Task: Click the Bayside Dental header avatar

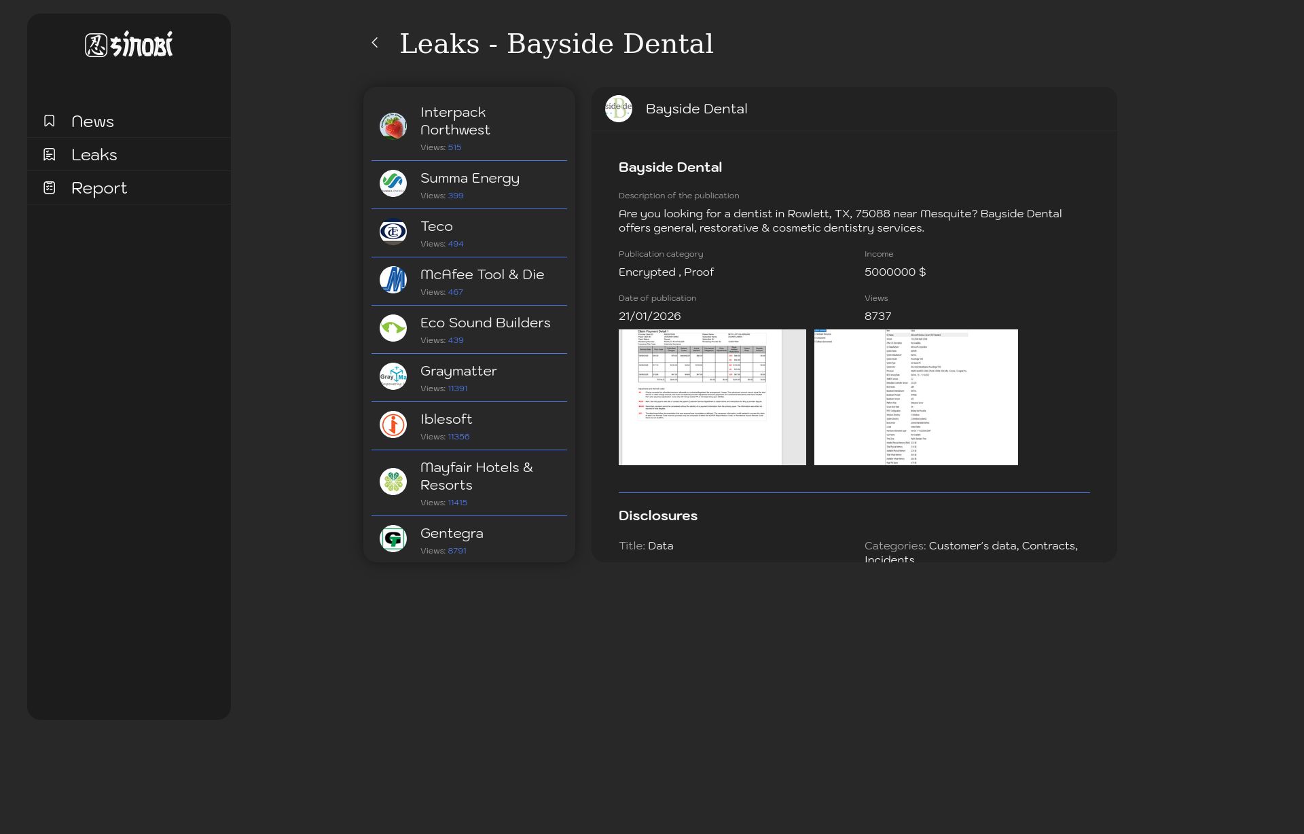Action: (619, 109)
